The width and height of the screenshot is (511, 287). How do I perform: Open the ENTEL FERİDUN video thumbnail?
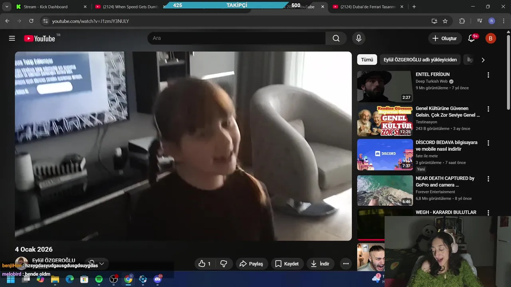click(x=385, y=86)
